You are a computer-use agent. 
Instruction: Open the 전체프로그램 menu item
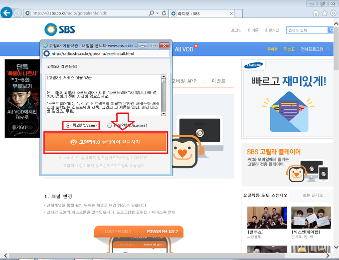click(312, 49)
